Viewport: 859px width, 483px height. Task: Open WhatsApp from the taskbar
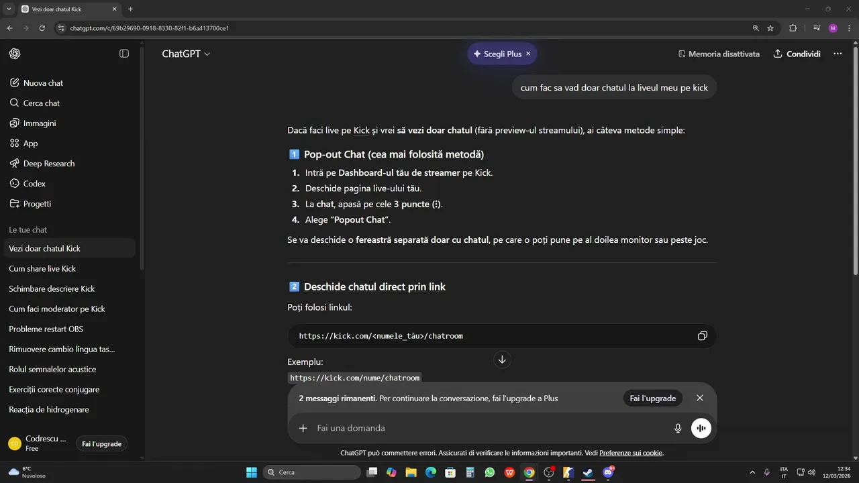click(490, 472)
